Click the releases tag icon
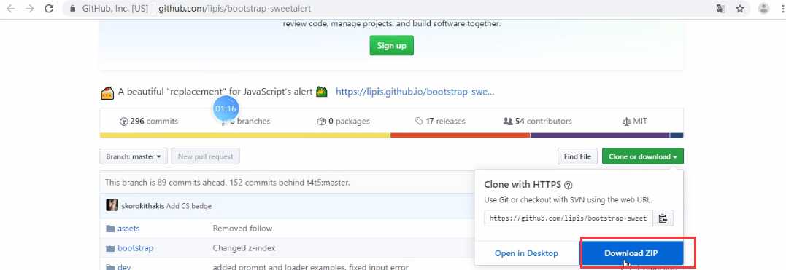The width and height of the screenshot is (786, 270). tap(419, 121)
